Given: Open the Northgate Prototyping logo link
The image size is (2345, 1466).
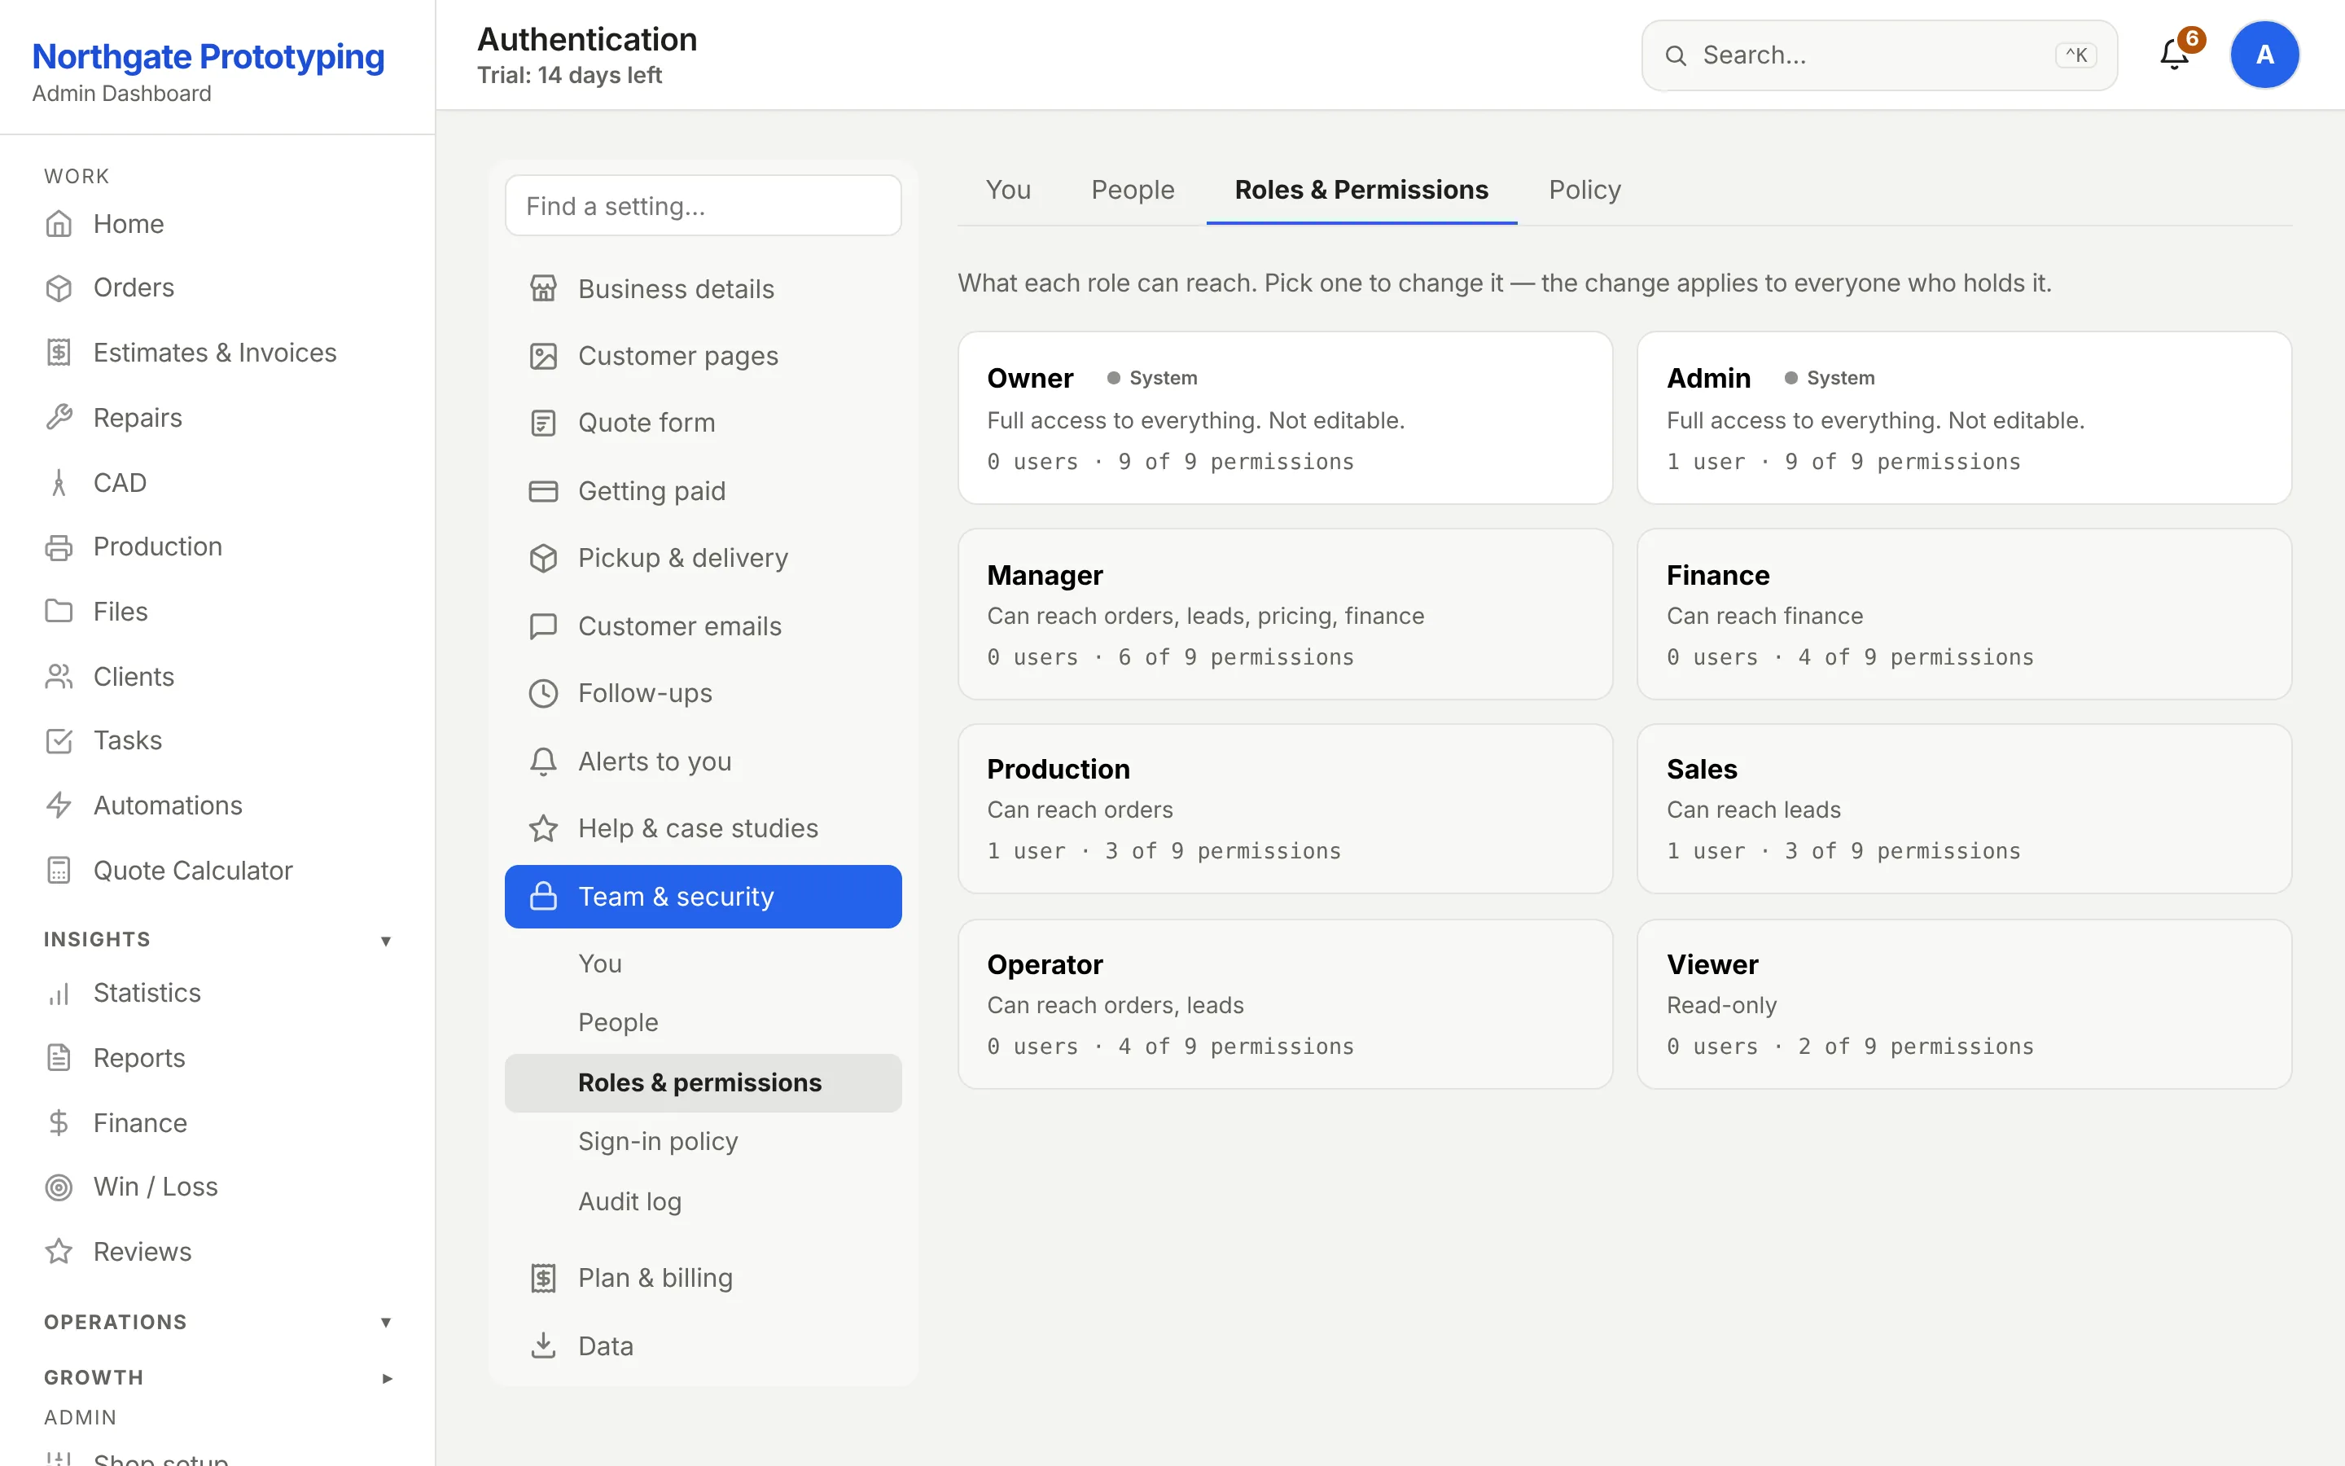Looking at the screenshot, I should tap(208, 56).
